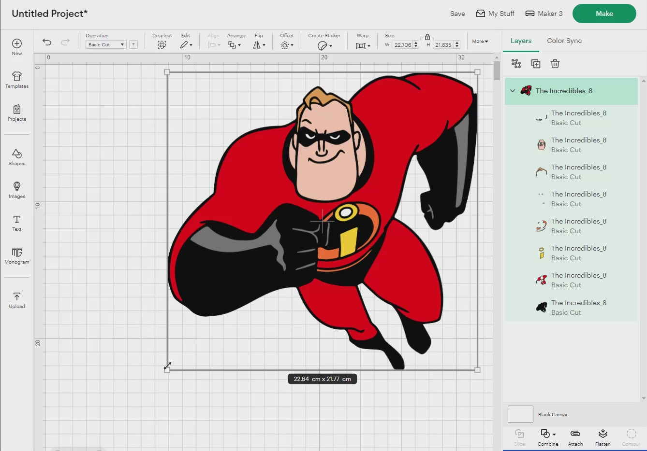Click the top-left selection handle
The height and width of the screenshot is (451, 647).
167,72
